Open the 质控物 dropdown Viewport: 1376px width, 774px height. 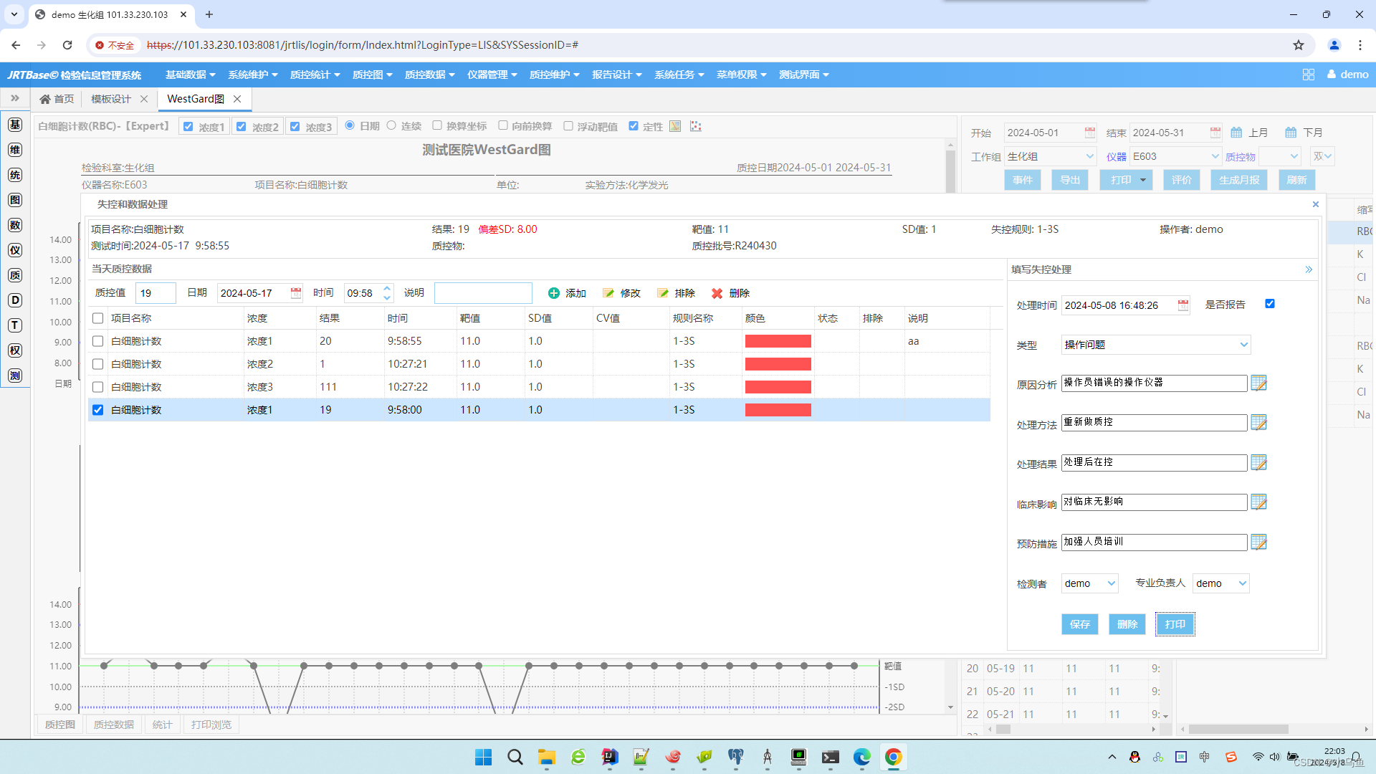1280,156
